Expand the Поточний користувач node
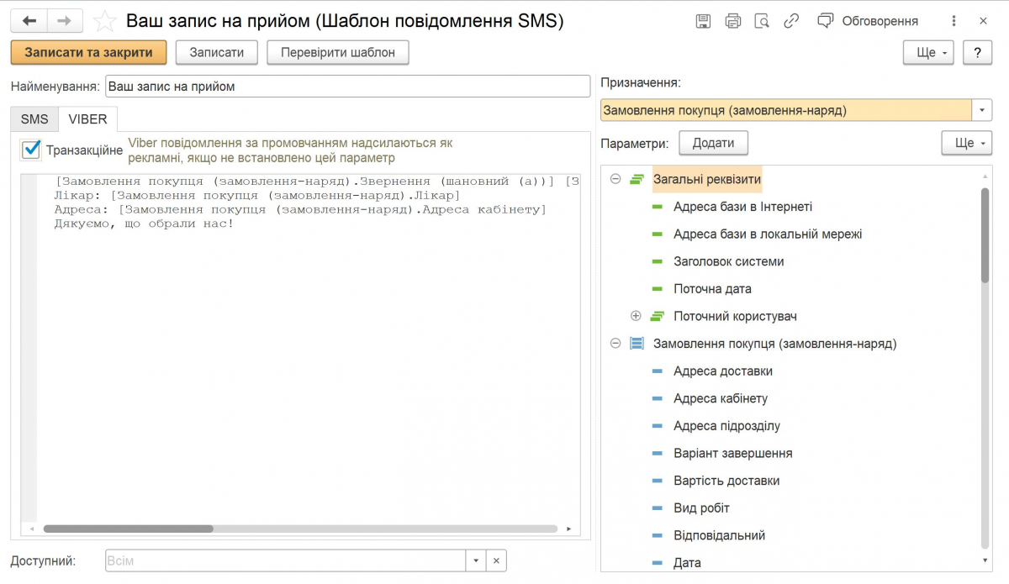This screenshot has width=1009, height=584. [636, 316]
